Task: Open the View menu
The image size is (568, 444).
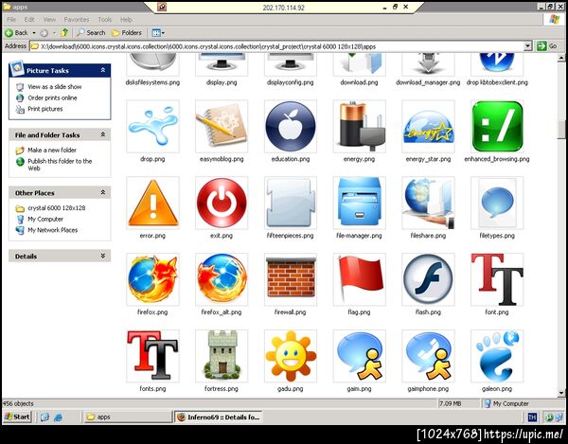Action: (49, 20)
